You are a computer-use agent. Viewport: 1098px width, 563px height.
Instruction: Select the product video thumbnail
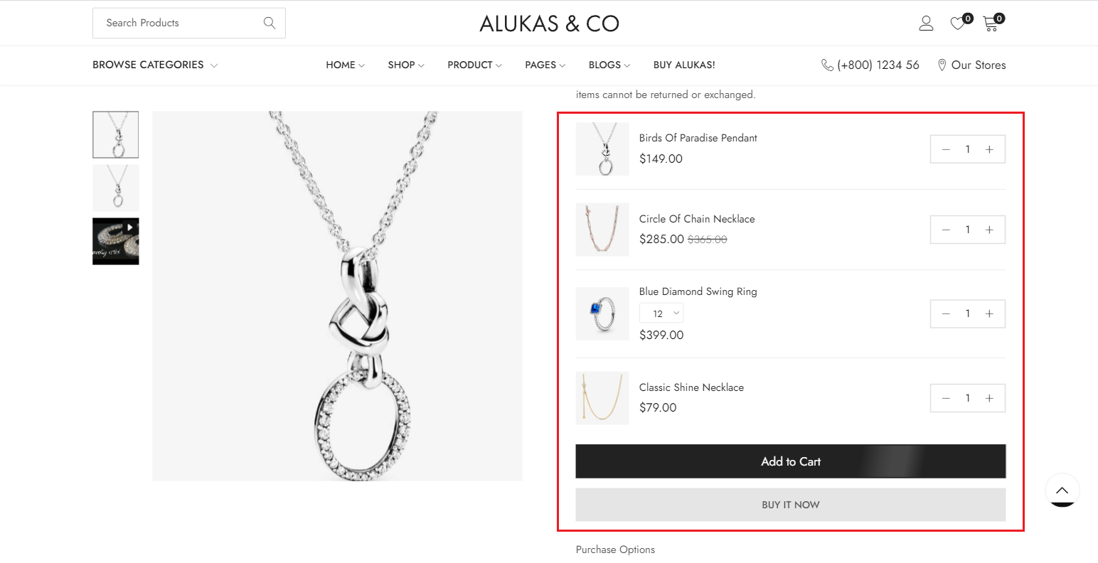(x=116, y=241)
